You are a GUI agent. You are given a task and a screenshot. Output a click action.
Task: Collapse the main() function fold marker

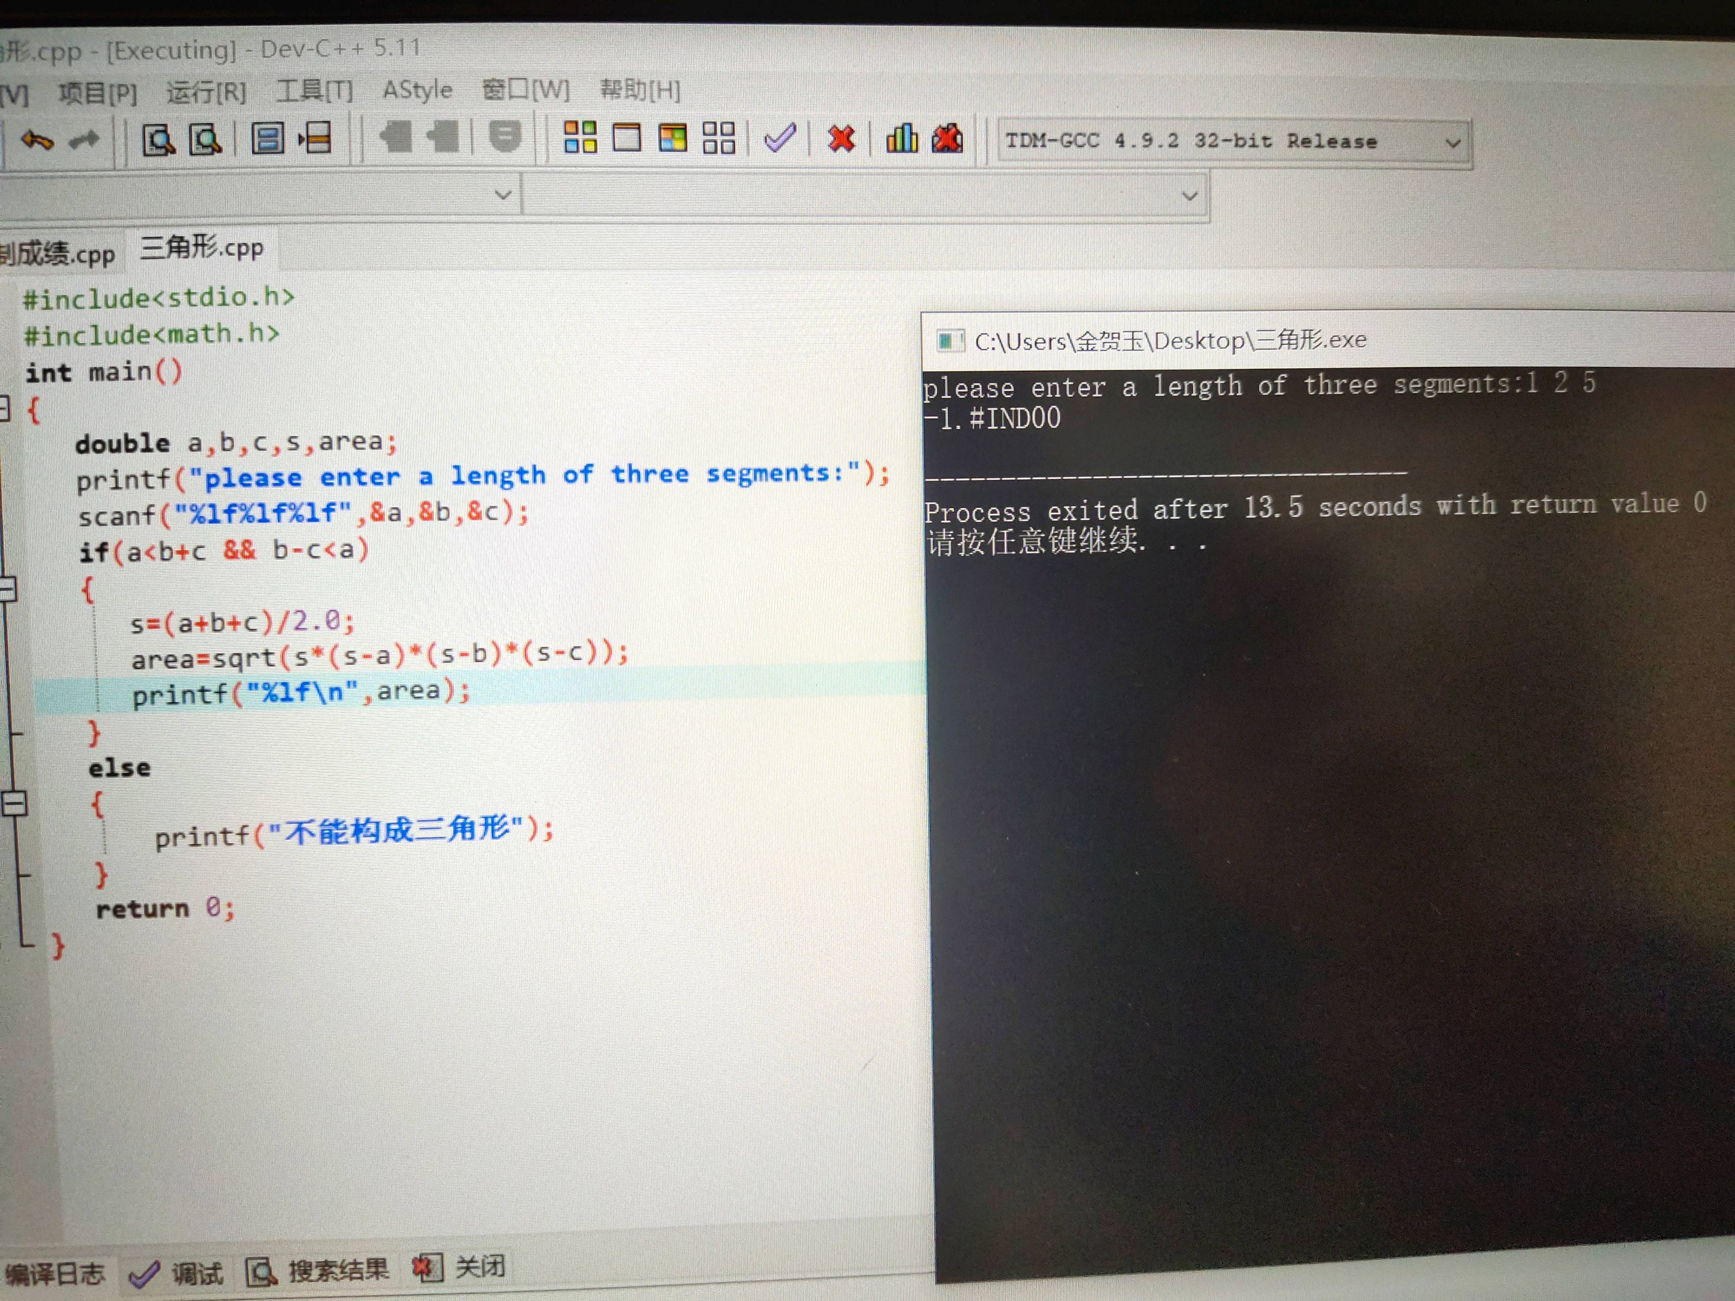tap(4, 409)
